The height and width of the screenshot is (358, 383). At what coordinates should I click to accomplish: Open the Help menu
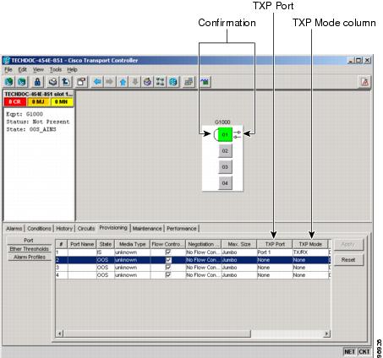tap(72, 69)
